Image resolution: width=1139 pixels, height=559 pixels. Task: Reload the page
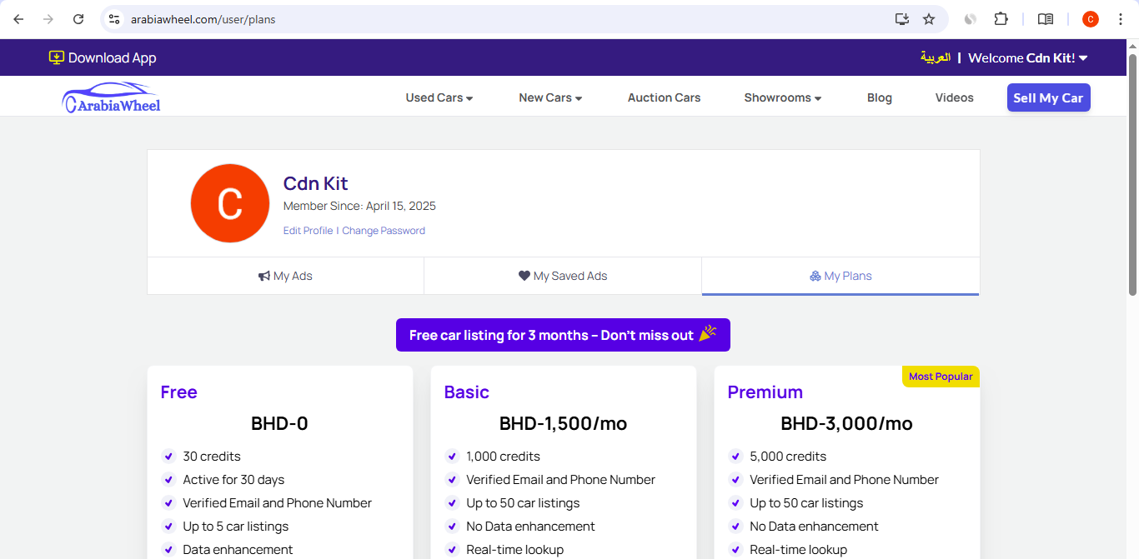tap(78, 19)
